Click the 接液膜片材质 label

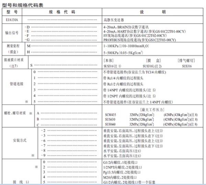pyautogui.click(x=14, y=60)
